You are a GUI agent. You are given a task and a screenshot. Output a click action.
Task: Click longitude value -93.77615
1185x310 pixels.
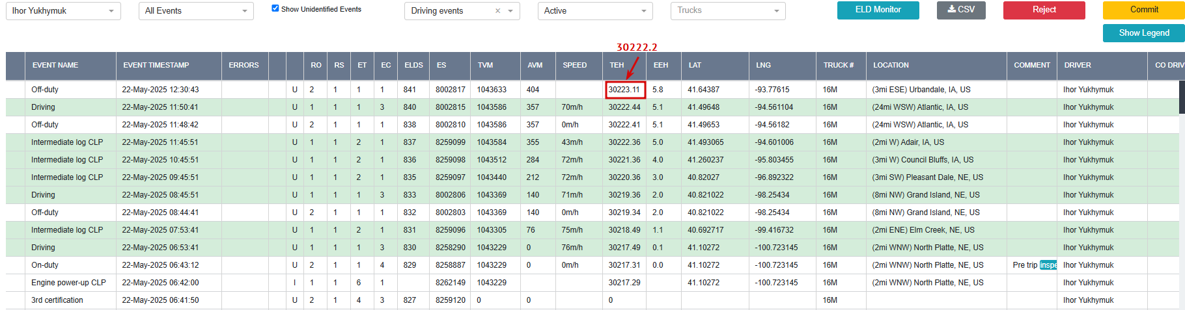click(x=772, y=90)
